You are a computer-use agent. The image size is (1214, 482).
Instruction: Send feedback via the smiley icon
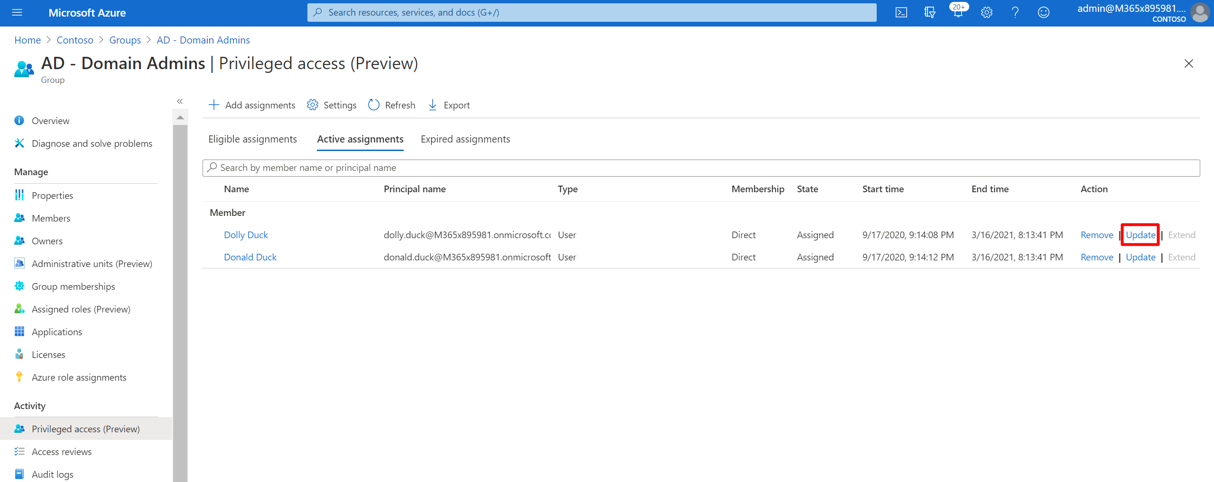point(1044,12)
